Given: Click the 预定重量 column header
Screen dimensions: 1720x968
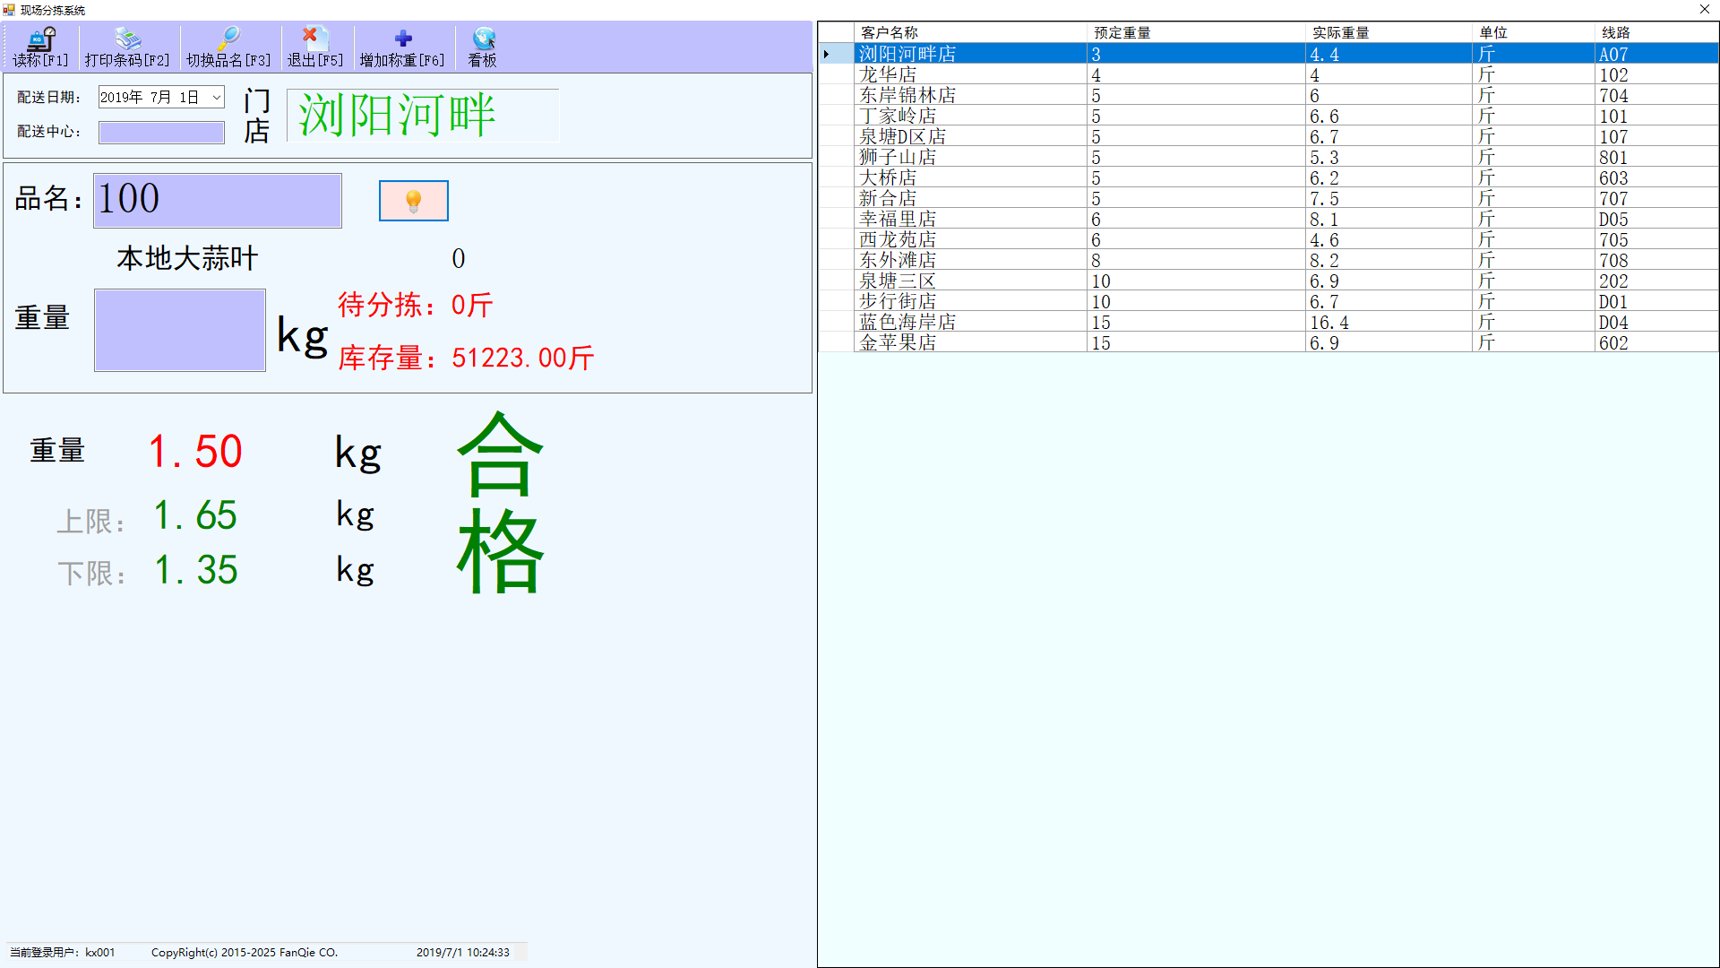Looking at the screenshot, I should coord(1195,32).
